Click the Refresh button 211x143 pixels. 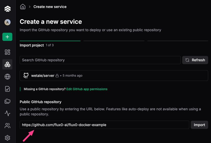pos(195,60)
